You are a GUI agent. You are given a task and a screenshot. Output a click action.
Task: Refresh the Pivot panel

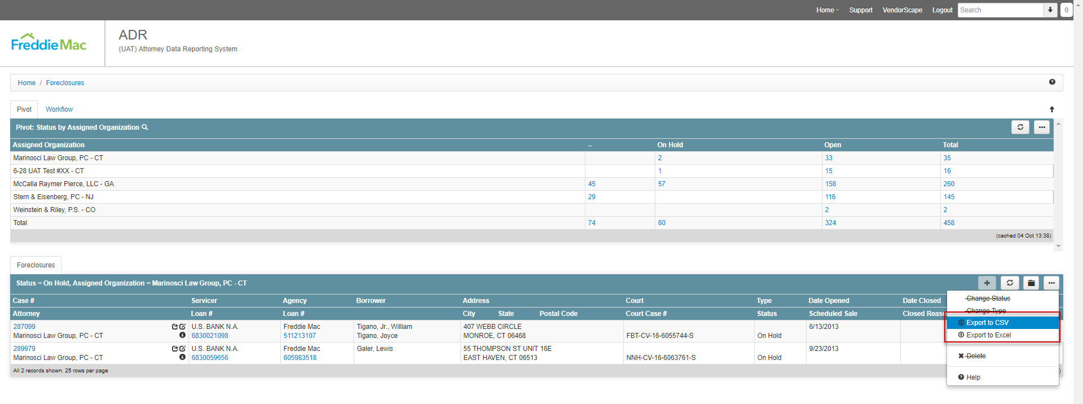(x=1020, y=128)
